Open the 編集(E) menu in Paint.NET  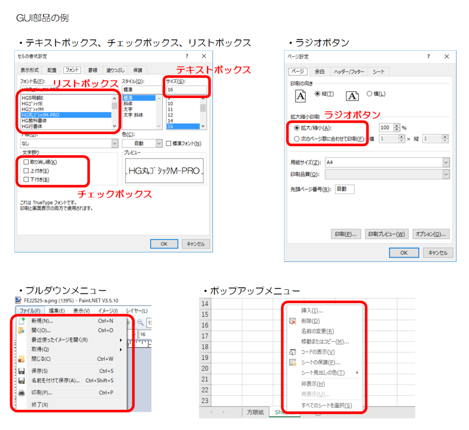point(55,310)
